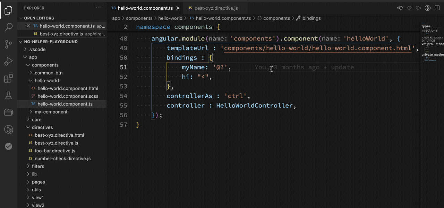Open the Run and Debug view
Viewport: 444px width, 208px height.
[x=9, y=62]
